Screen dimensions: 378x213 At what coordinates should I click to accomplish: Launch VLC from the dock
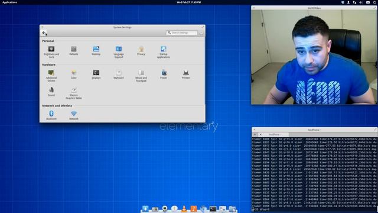(184, 208)
